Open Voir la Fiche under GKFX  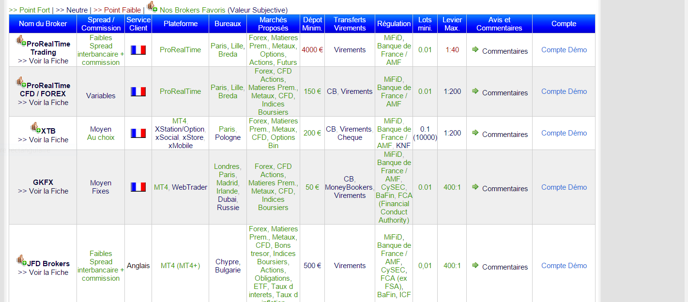pyautogui.click(x=43, y=191)
